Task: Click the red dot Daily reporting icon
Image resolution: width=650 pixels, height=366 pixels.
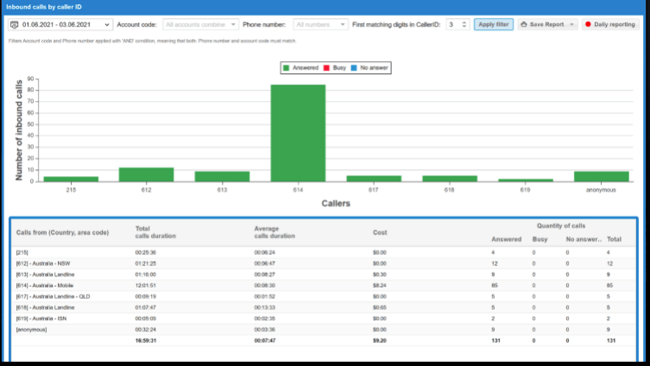Action: (589, 25)
